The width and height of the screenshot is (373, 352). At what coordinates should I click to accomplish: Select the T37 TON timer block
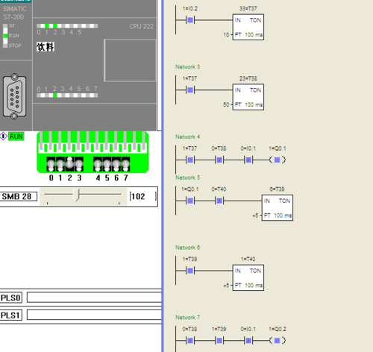(248, 27)
